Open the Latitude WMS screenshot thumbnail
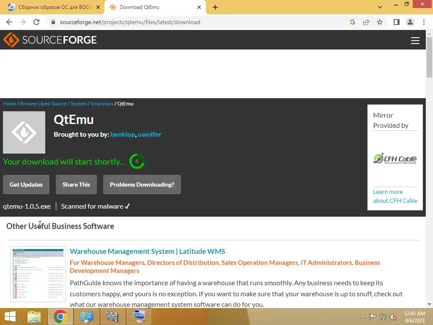This screenshot has height=325, width=433. [x=38, y=274]
